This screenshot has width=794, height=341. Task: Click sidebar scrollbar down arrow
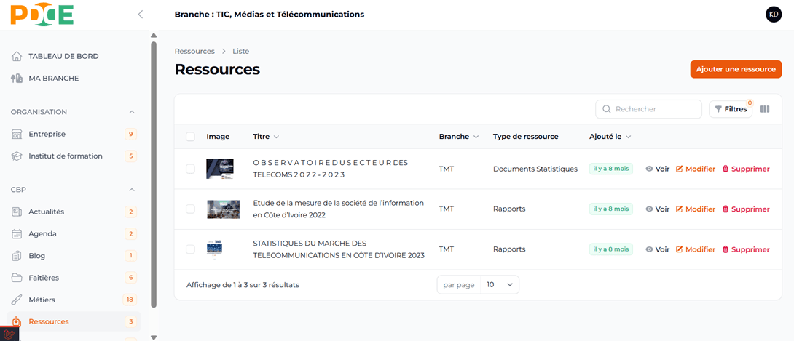click(154, 337)
